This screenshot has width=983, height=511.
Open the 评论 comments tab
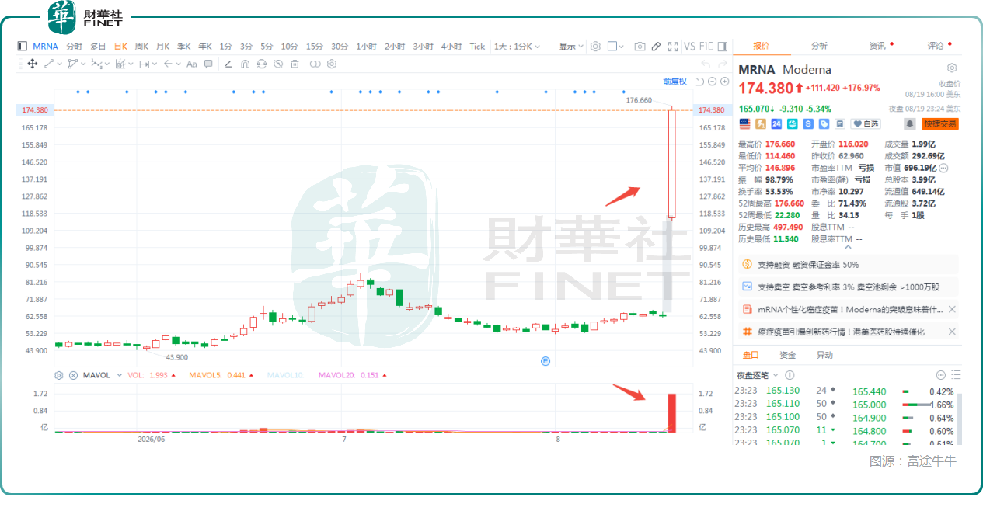936,46
